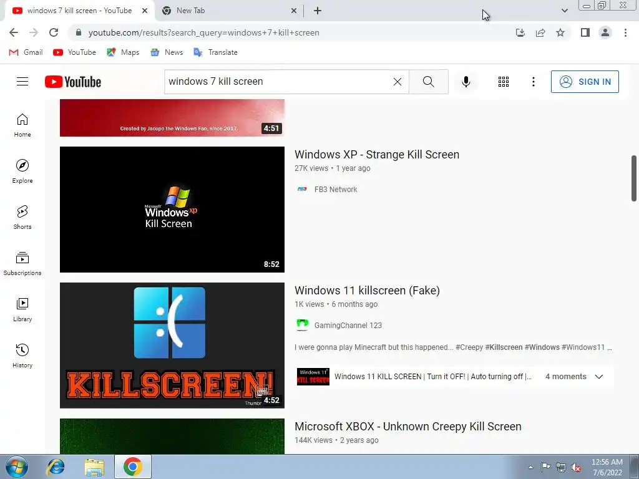View site information via the lock icon
This screenshot has height=479, width=639.
pyautogui.click(x=79, y=32)
